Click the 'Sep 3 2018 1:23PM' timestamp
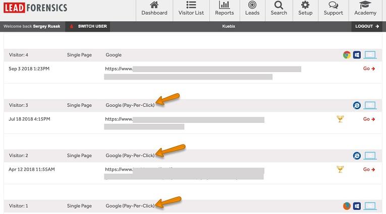The width and height of the screenshot is (386, 214). coord(29,69)
